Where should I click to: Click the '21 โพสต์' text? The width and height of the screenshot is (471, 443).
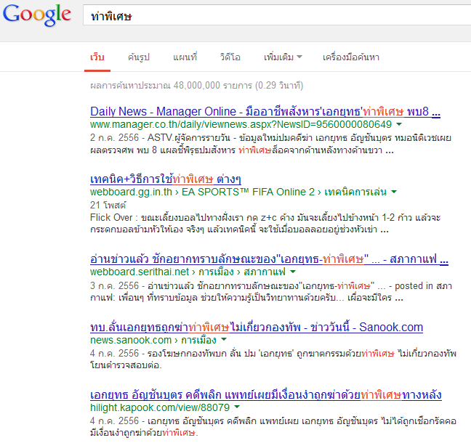[x=108, y=205]
